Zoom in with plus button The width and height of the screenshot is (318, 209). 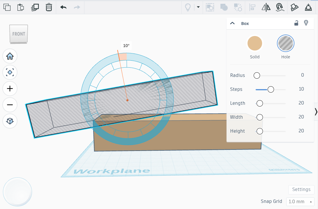tap(10, 89)
